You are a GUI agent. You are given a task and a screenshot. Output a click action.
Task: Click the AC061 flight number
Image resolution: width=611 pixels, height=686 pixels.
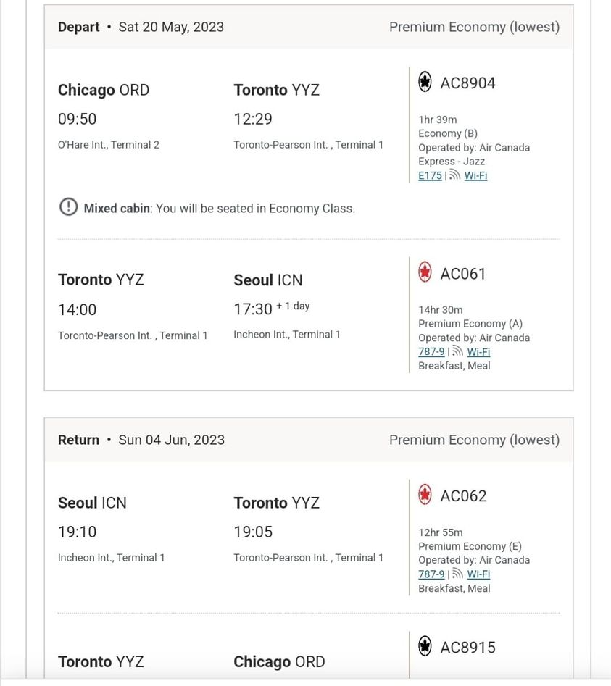point(463,274)
